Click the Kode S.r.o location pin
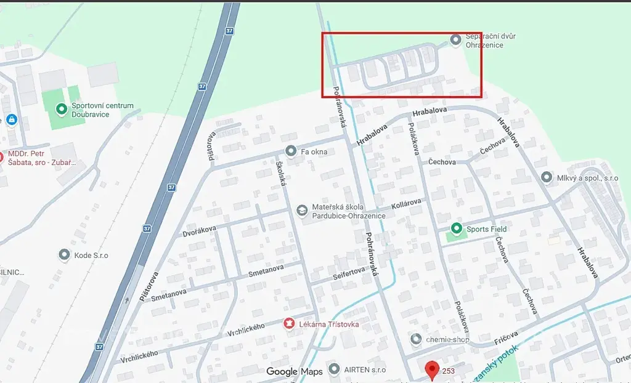 point(64,255)
